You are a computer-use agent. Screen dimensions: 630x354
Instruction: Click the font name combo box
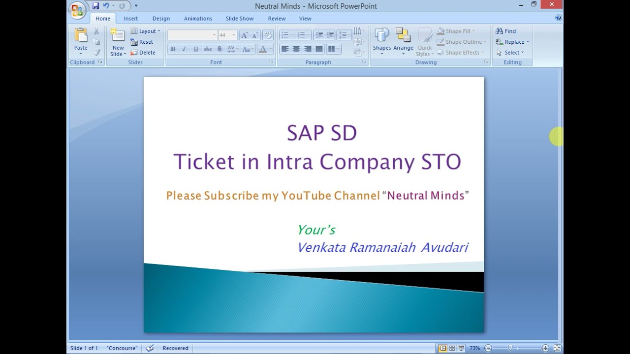pyautogui.click(x=192, y=35)
